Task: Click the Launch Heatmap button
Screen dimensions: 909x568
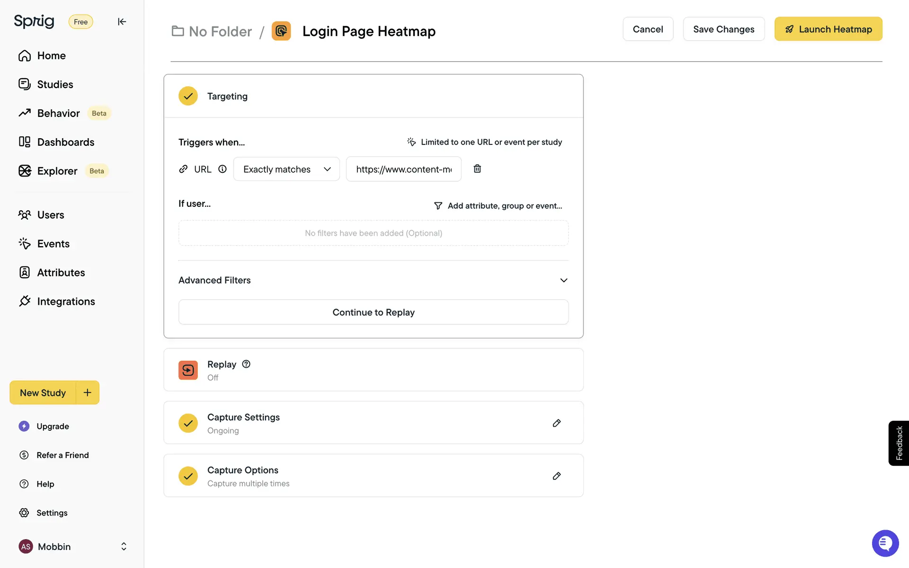Action: coord(828,29)
